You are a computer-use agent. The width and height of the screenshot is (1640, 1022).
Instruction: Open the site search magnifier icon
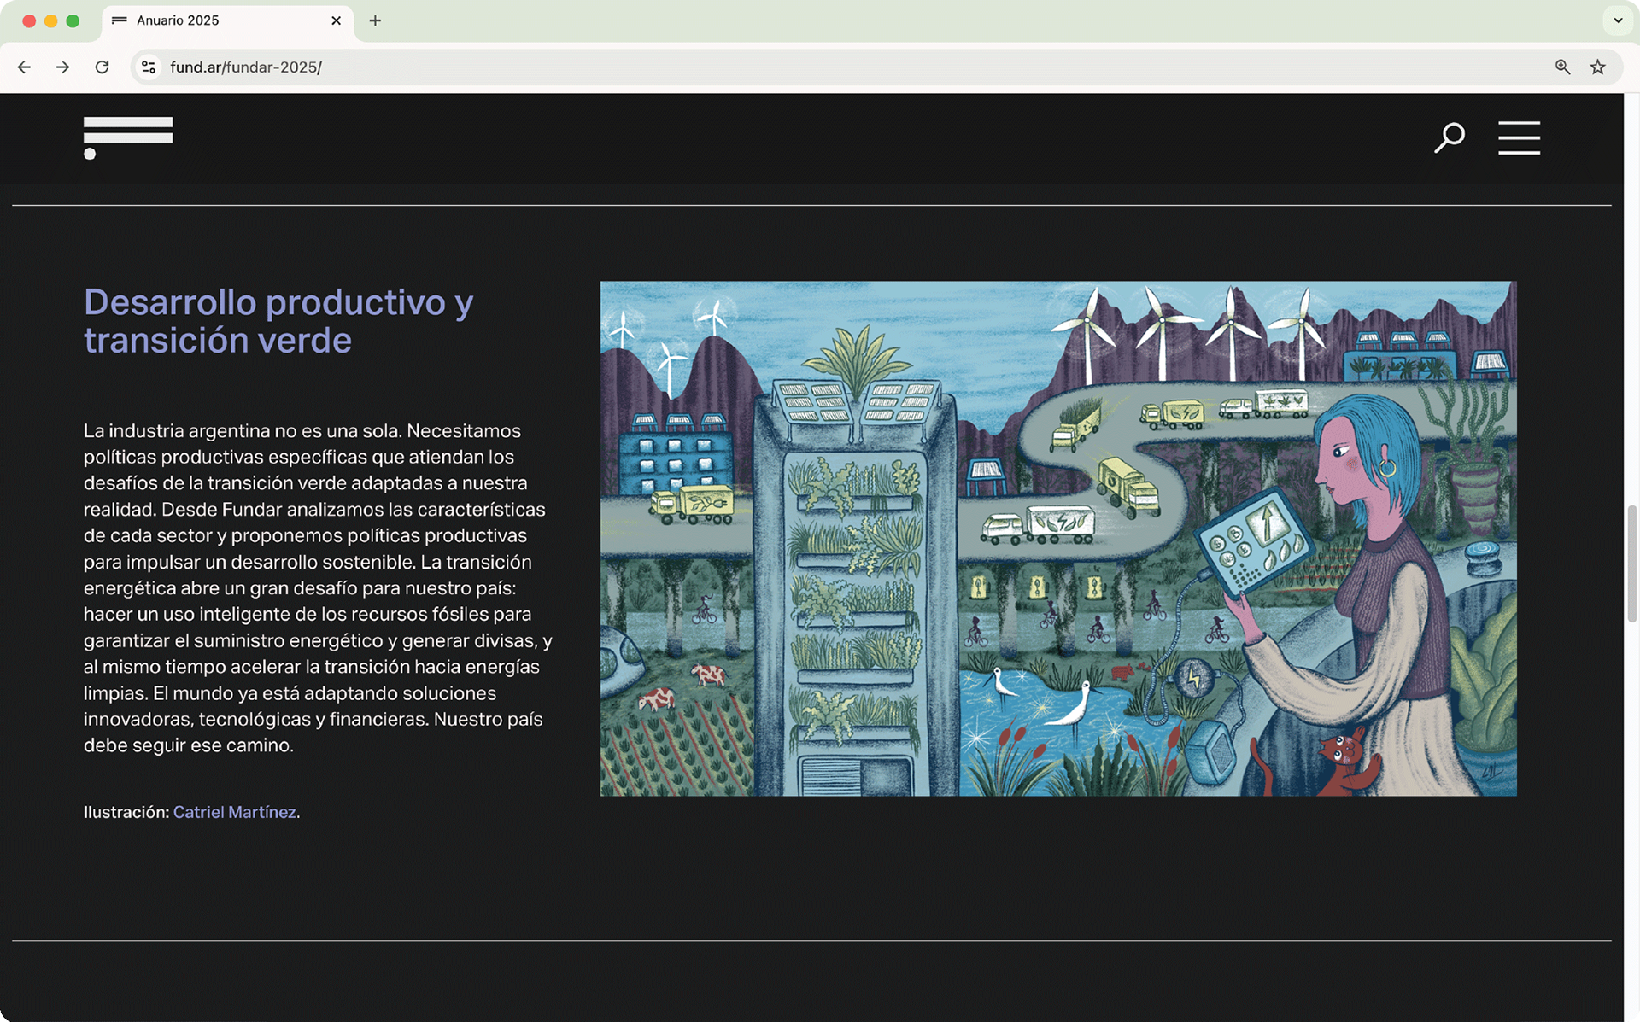[x=1449, y=137]
